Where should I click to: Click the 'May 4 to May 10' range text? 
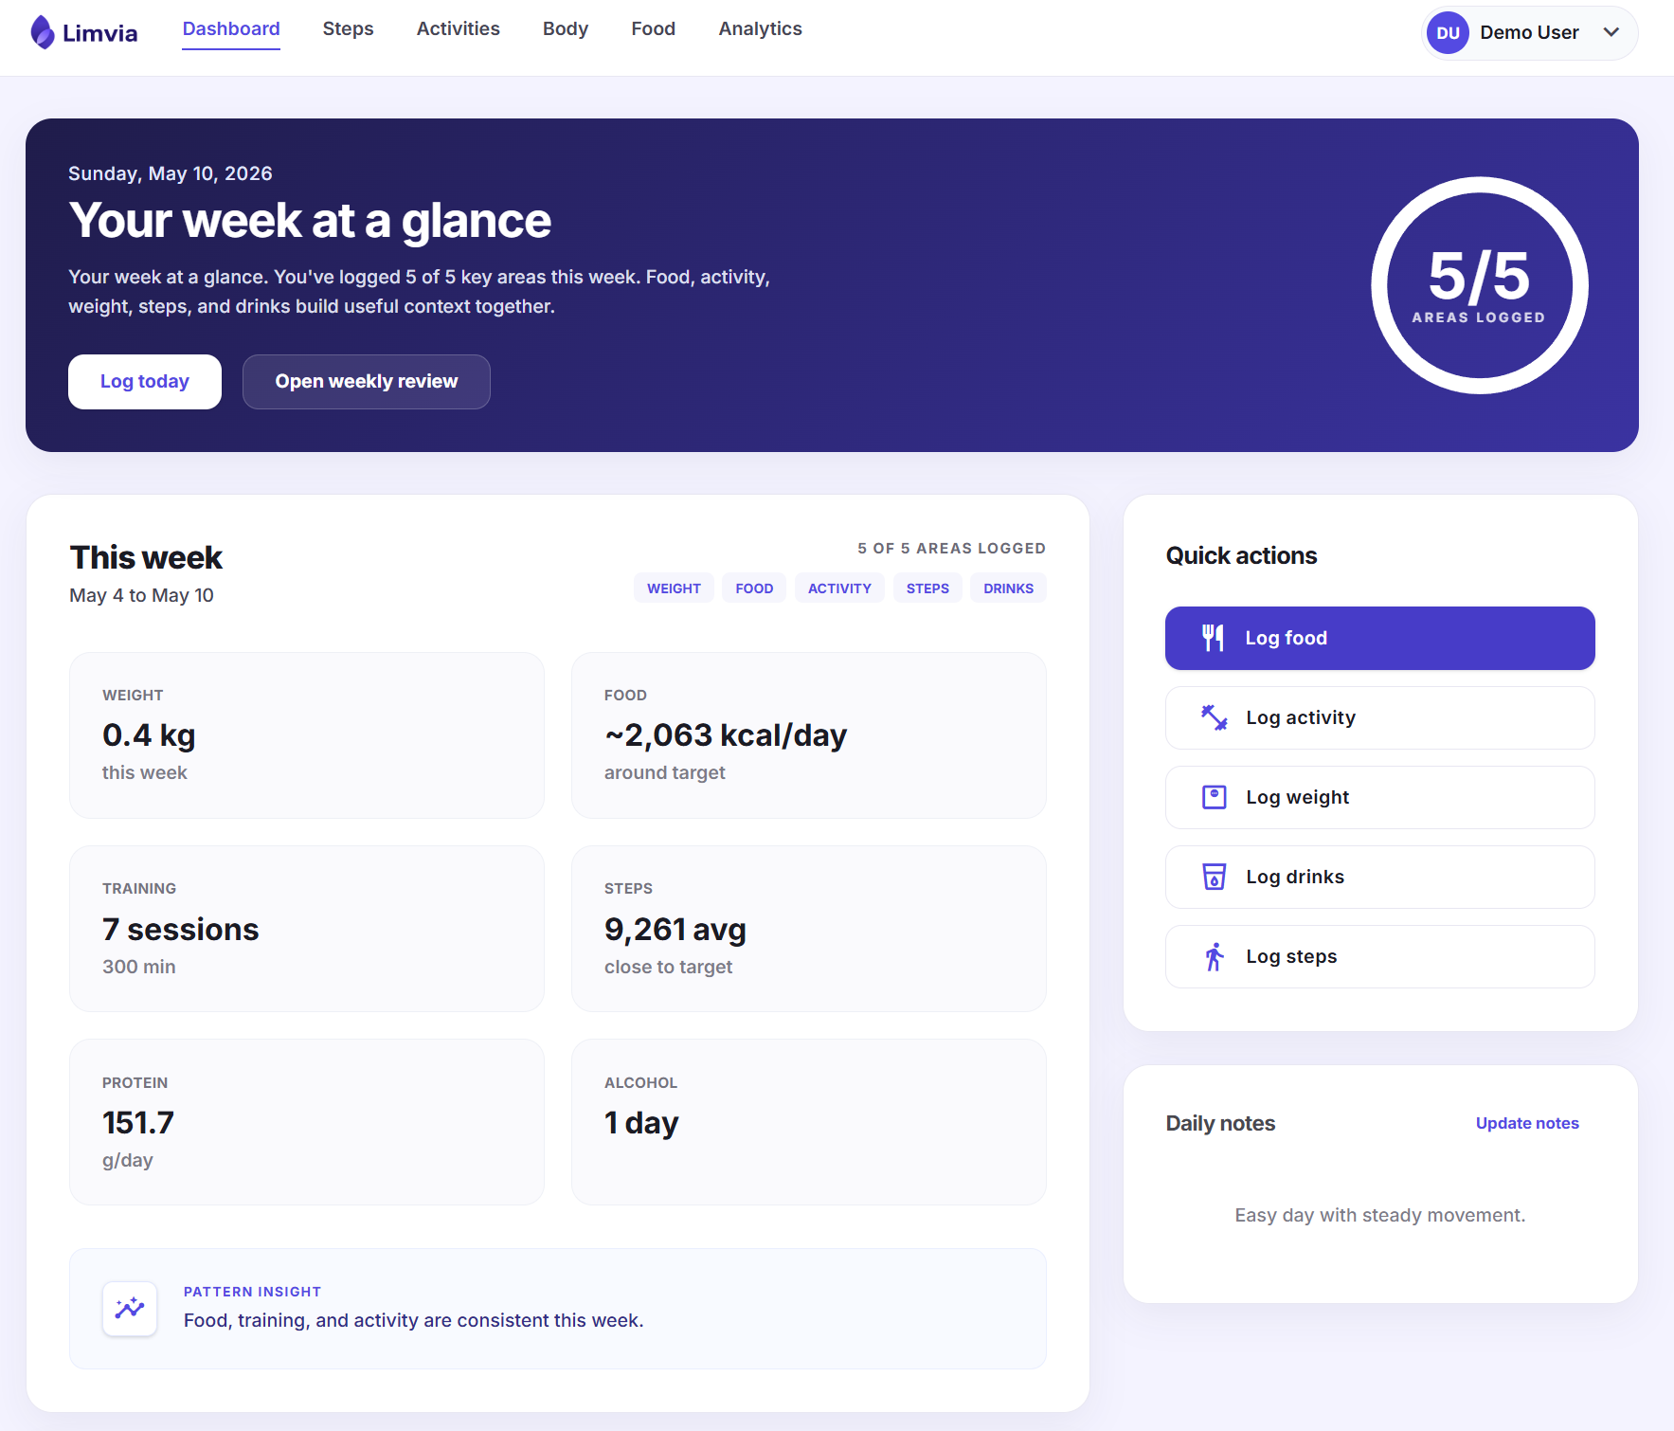[x=141, y=595]
